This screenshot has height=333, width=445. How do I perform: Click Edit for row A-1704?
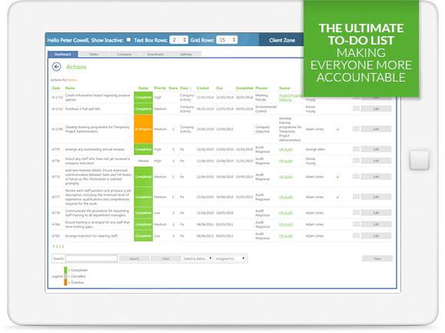click(x=376, y=129)
